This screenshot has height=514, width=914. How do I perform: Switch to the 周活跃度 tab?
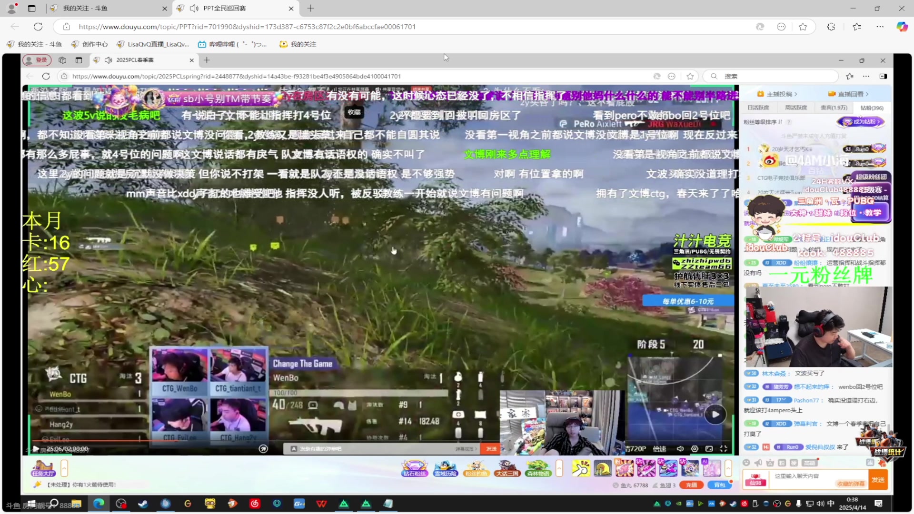click(x=795, y=108)
